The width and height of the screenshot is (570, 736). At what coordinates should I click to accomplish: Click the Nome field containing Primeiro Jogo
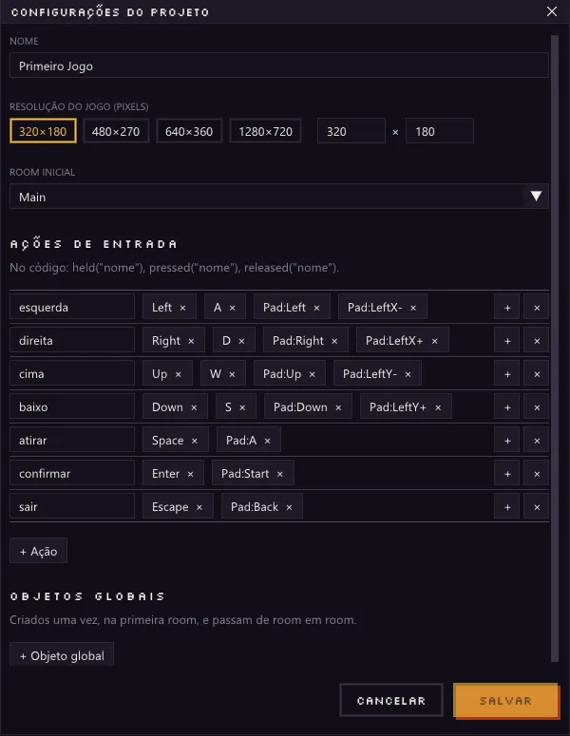click(x=279, y=66)
